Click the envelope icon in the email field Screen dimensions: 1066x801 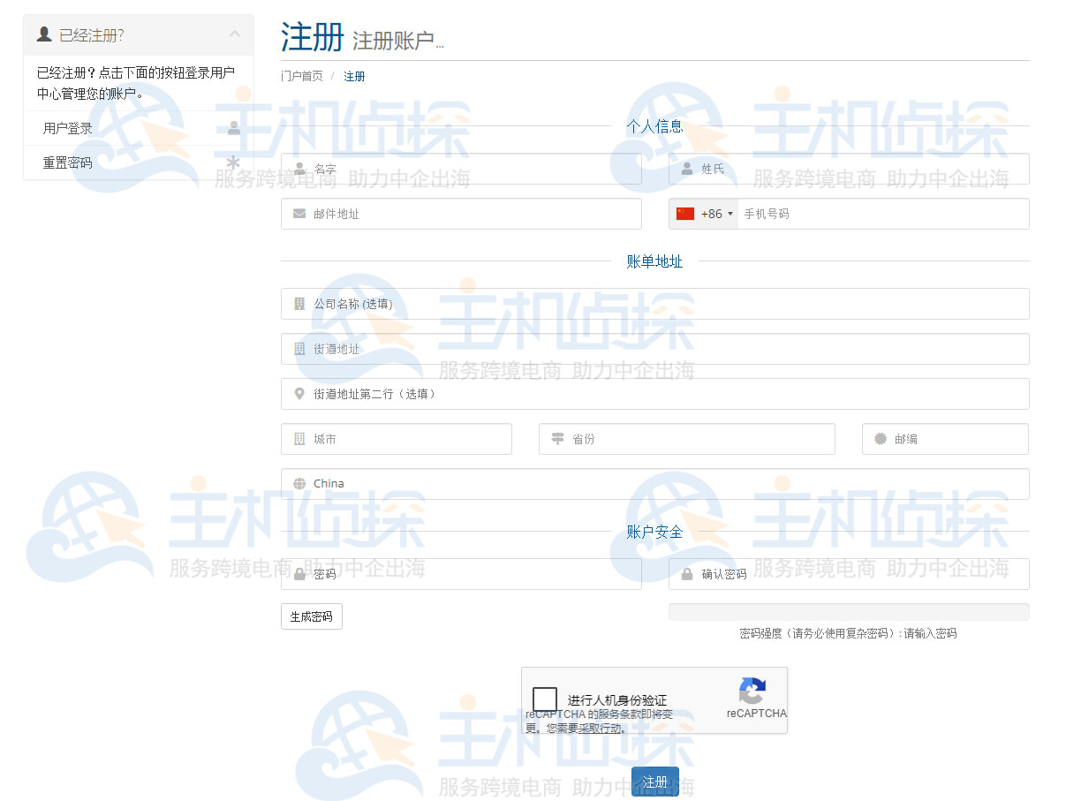pos(299,214)
